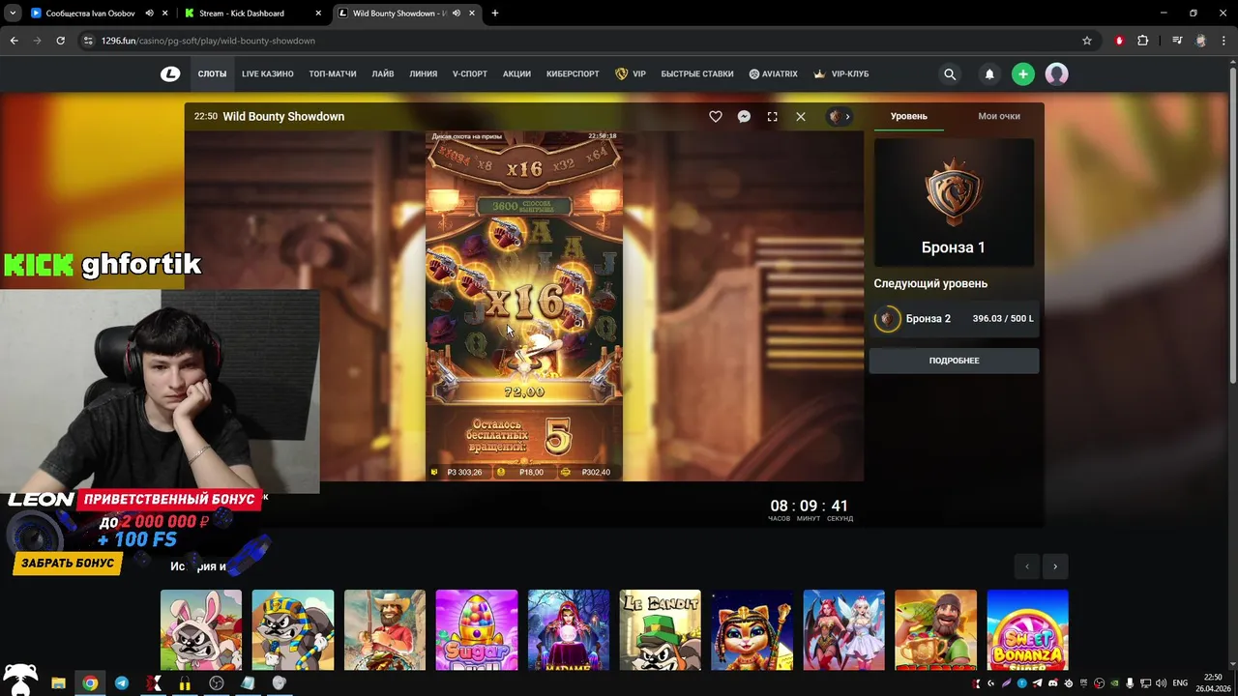
Task: Open the Chrome extensions puzzle icon
Action: click(1143, 41)
